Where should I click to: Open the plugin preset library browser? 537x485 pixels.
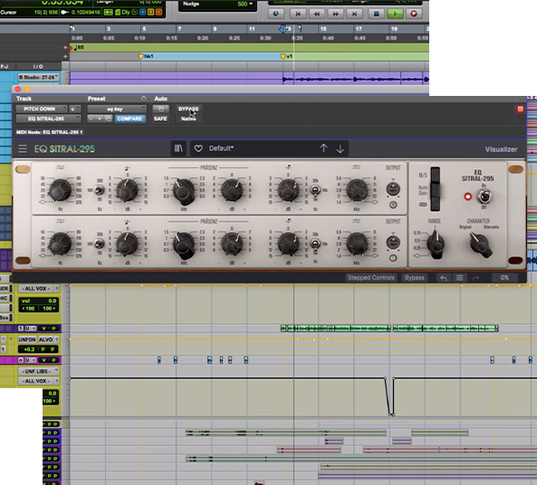178,148
